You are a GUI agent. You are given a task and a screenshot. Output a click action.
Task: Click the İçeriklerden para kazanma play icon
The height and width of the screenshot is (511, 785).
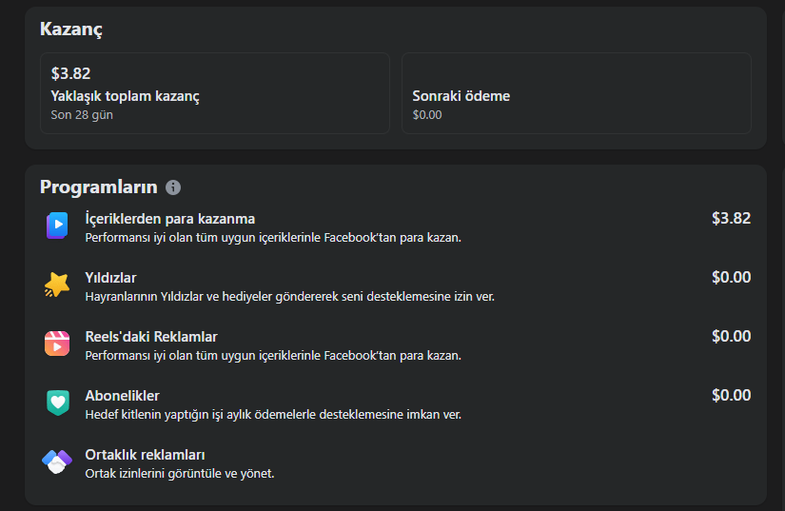pyautogui.click(x=57, y=226)
